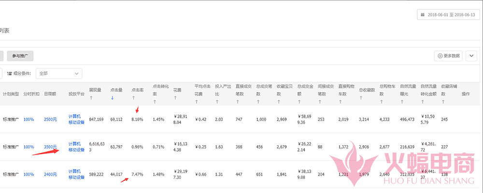Image resolution: width=483 pixels, height=193 pixels.
Task: Click the 点击率 sort arrow
Action: pyautogui.click(x=133, y=98)
